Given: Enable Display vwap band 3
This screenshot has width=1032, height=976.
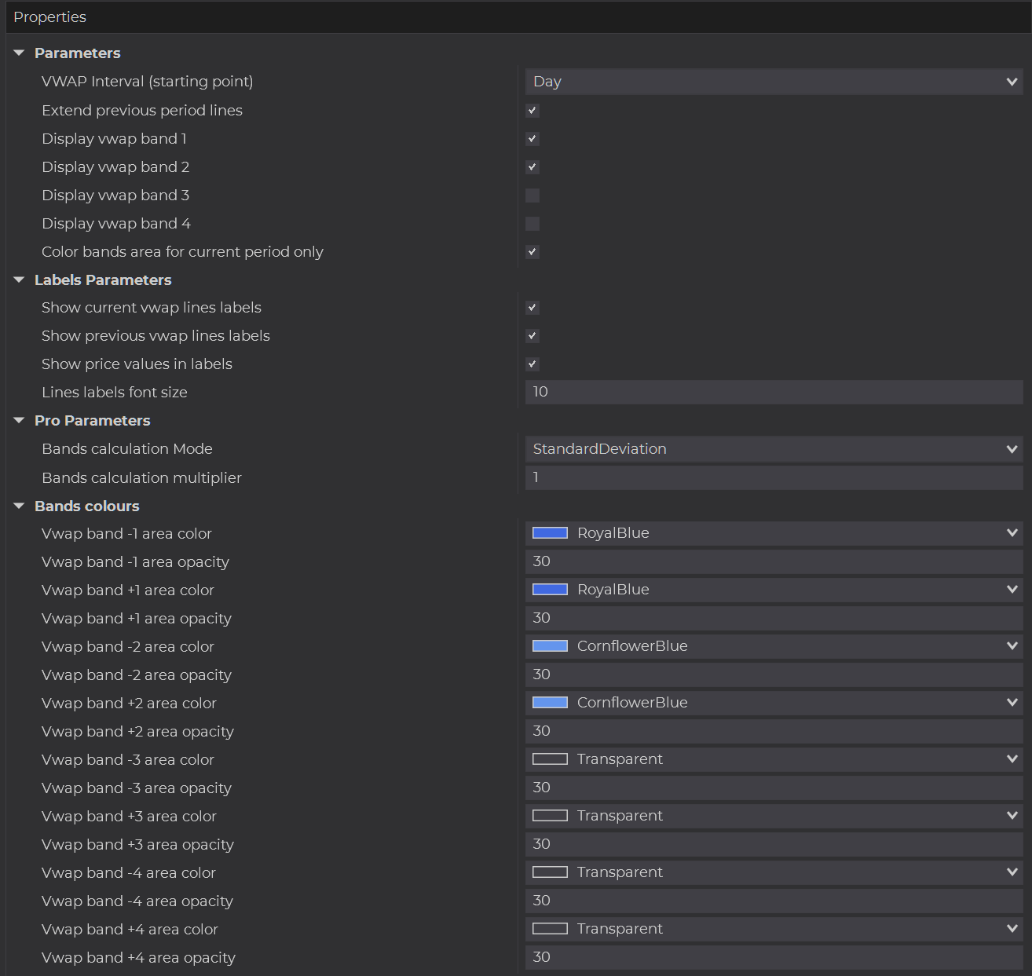Looking at the screenshot, I should point(532,196).
